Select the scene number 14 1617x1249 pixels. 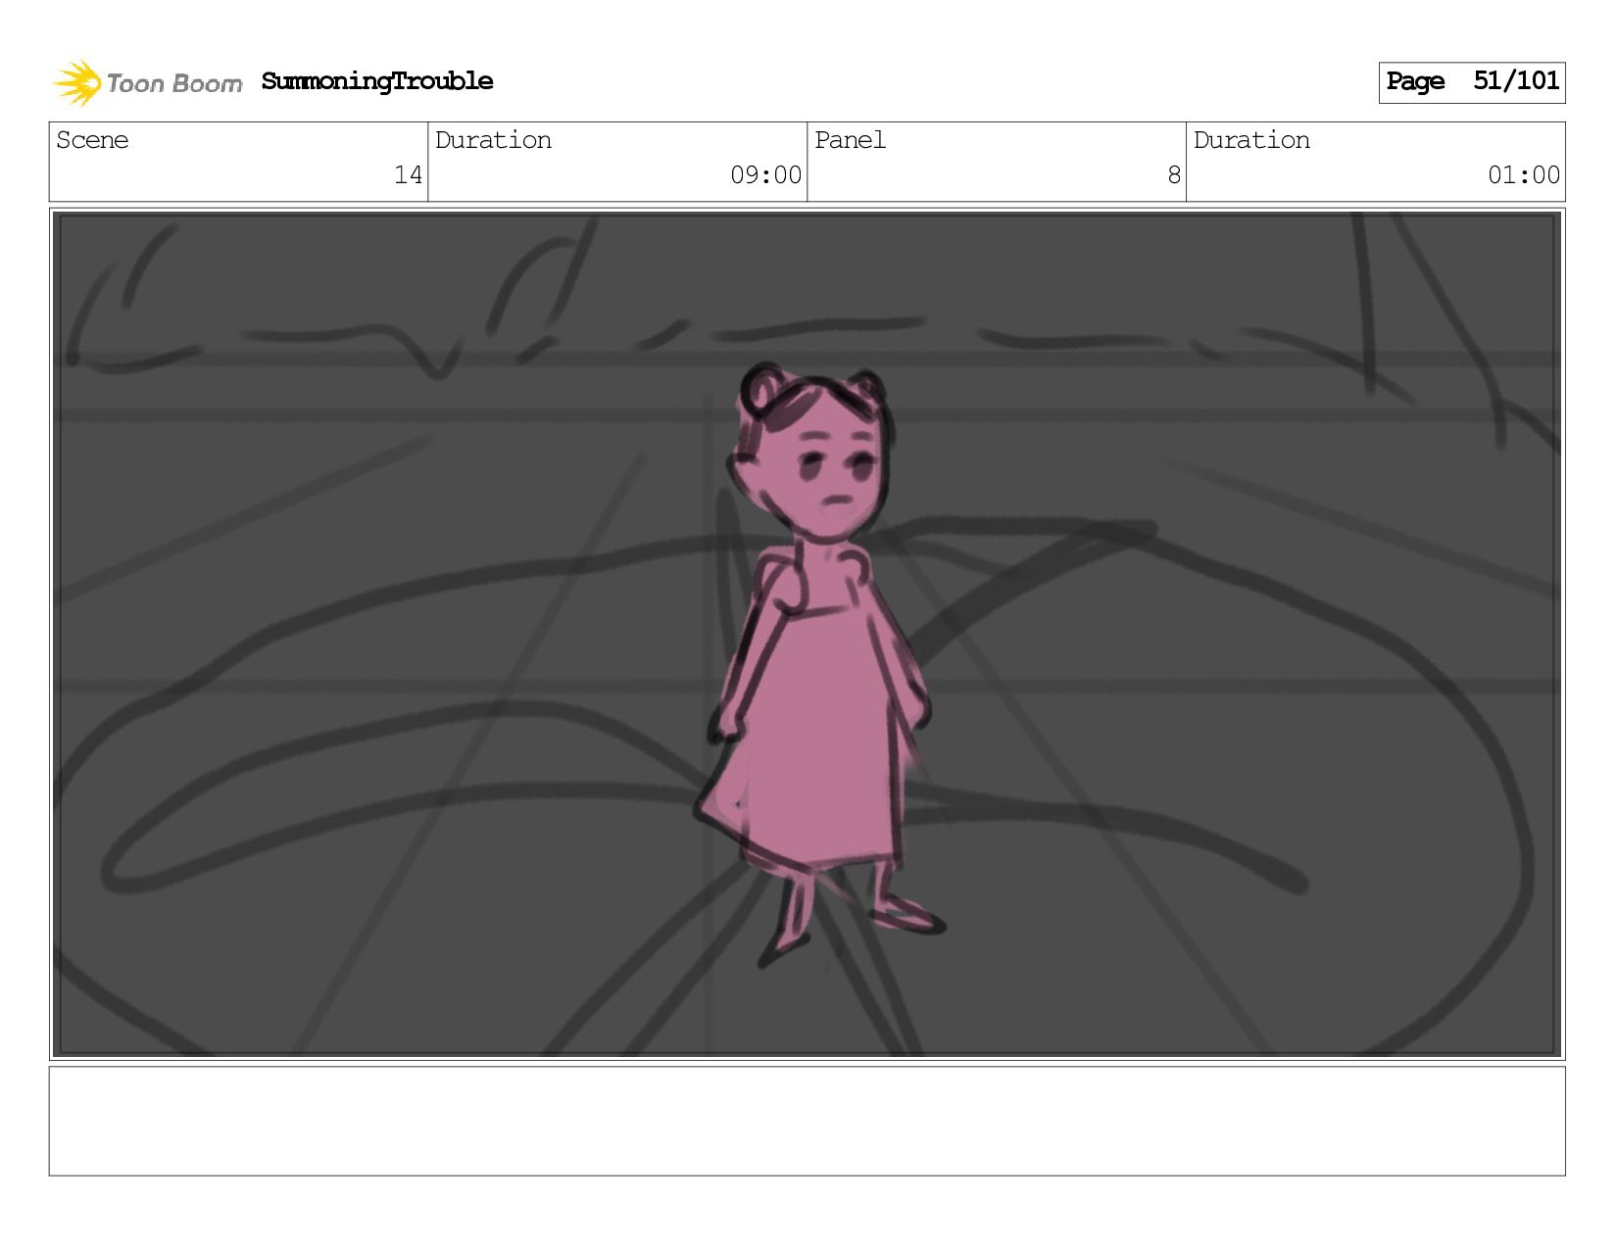click(408, 175)
